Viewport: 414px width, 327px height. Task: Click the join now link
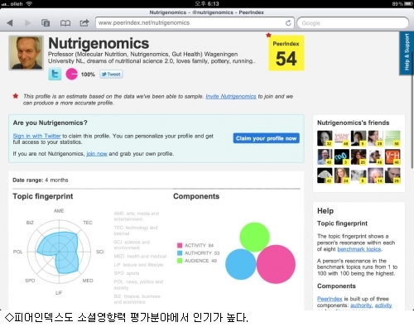click(x=97, y=154)
